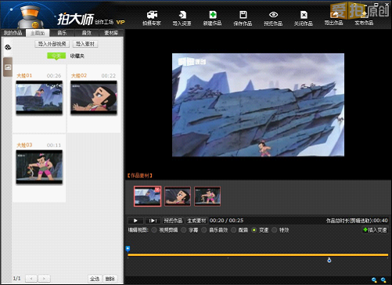Viewport: 392px width, 285px height.
Task: Switch to 音乐 tab
Action: click(x=62, y=33)
